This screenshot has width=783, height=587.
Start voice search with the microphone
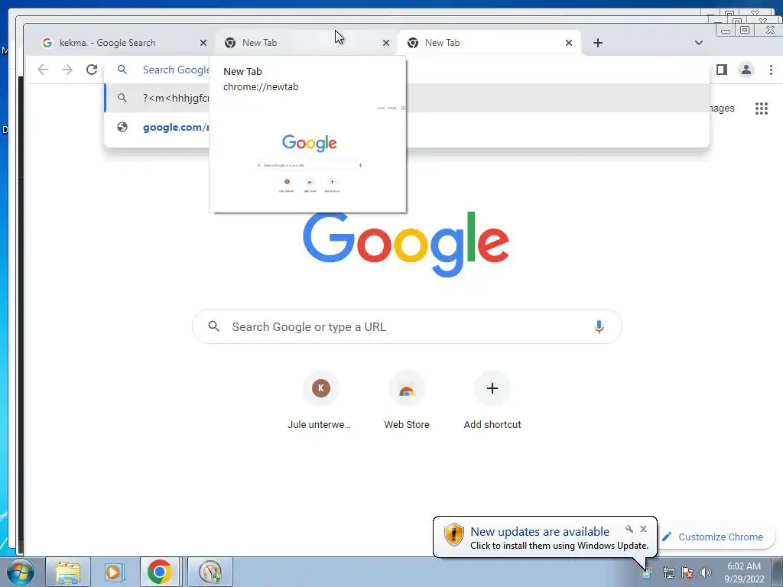click(x=599, y=326)
